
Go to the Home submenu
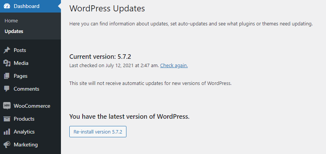tap(11, 20)
